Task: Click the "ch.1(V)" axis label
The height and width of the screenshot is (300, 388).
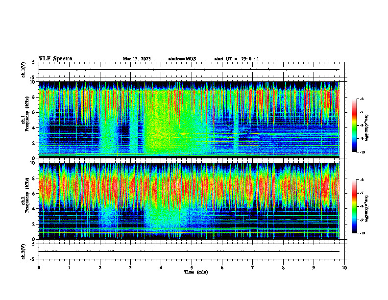Action: point(24,70)
